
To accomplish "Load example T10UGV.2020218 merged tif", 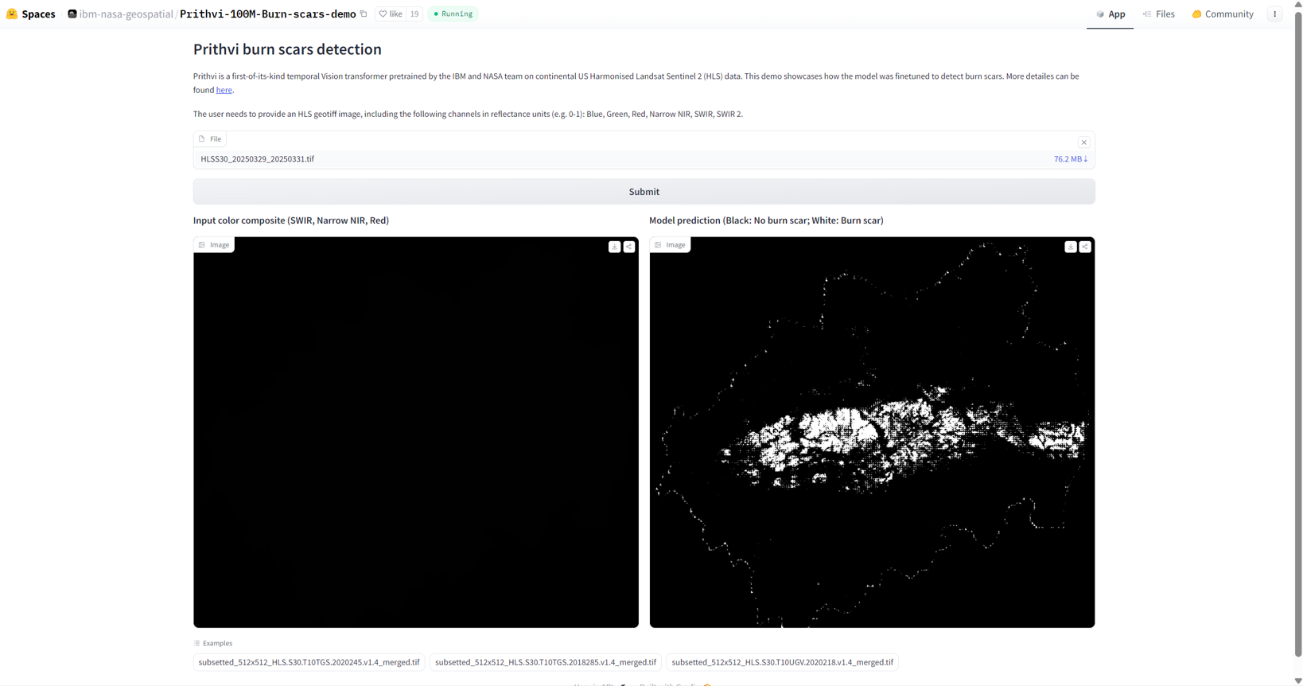I will click(x=782, y=662).
